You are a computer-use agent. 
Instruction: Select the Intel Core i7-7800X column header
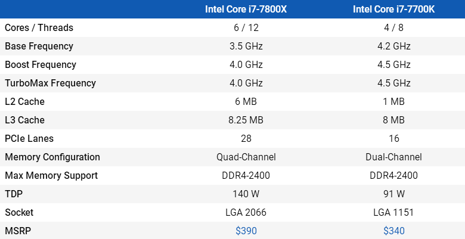(x=246, y=9)
